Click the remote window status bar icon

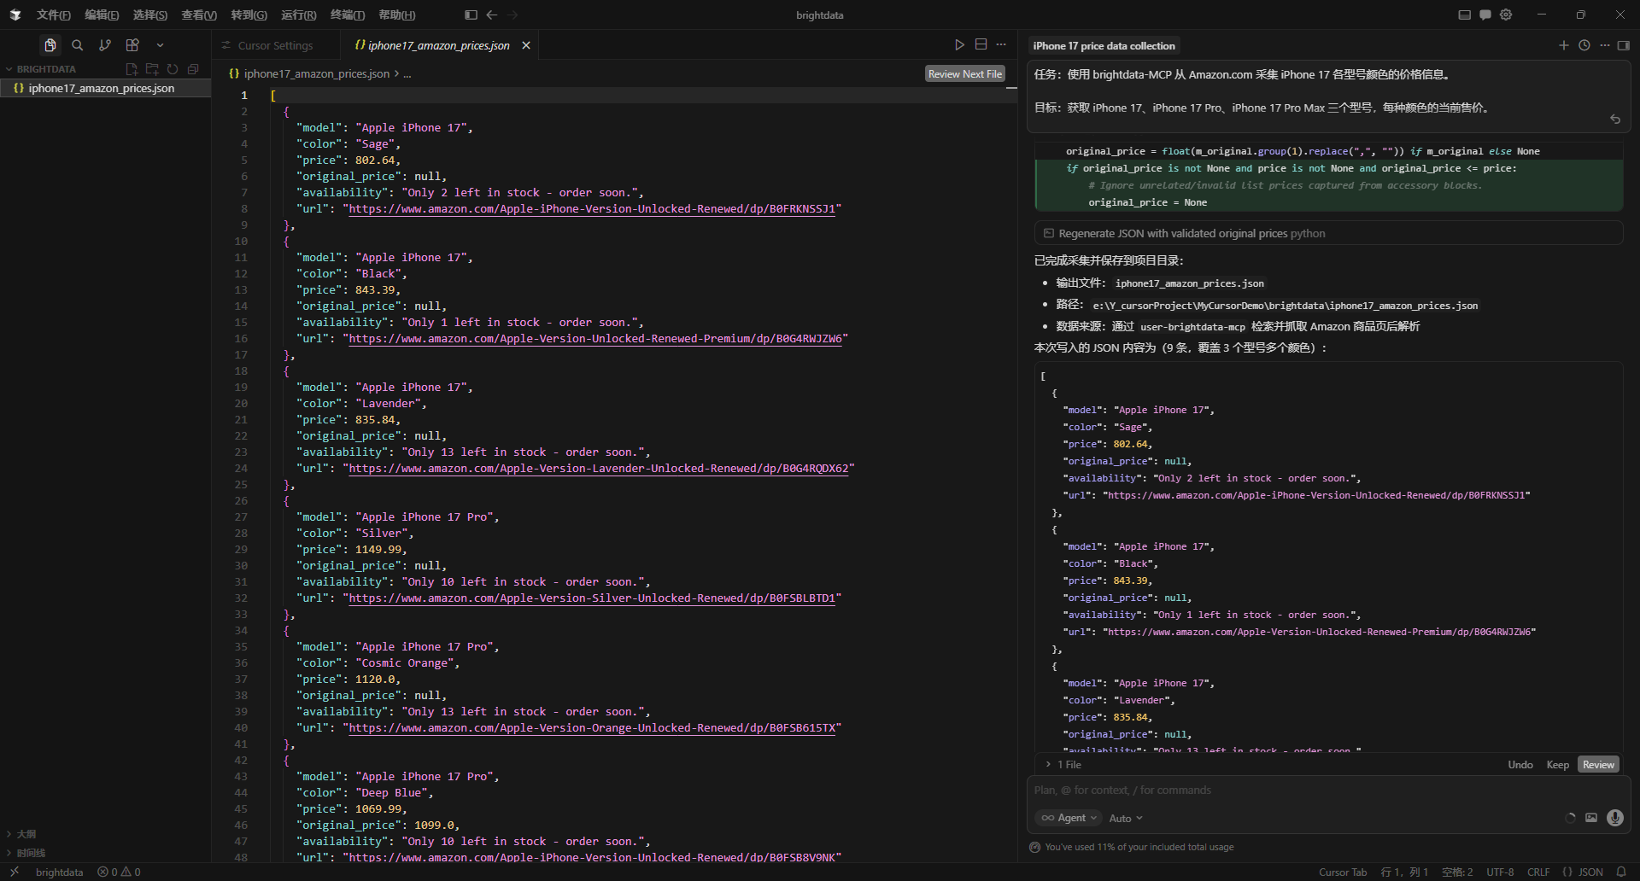[x=15, y=872]
